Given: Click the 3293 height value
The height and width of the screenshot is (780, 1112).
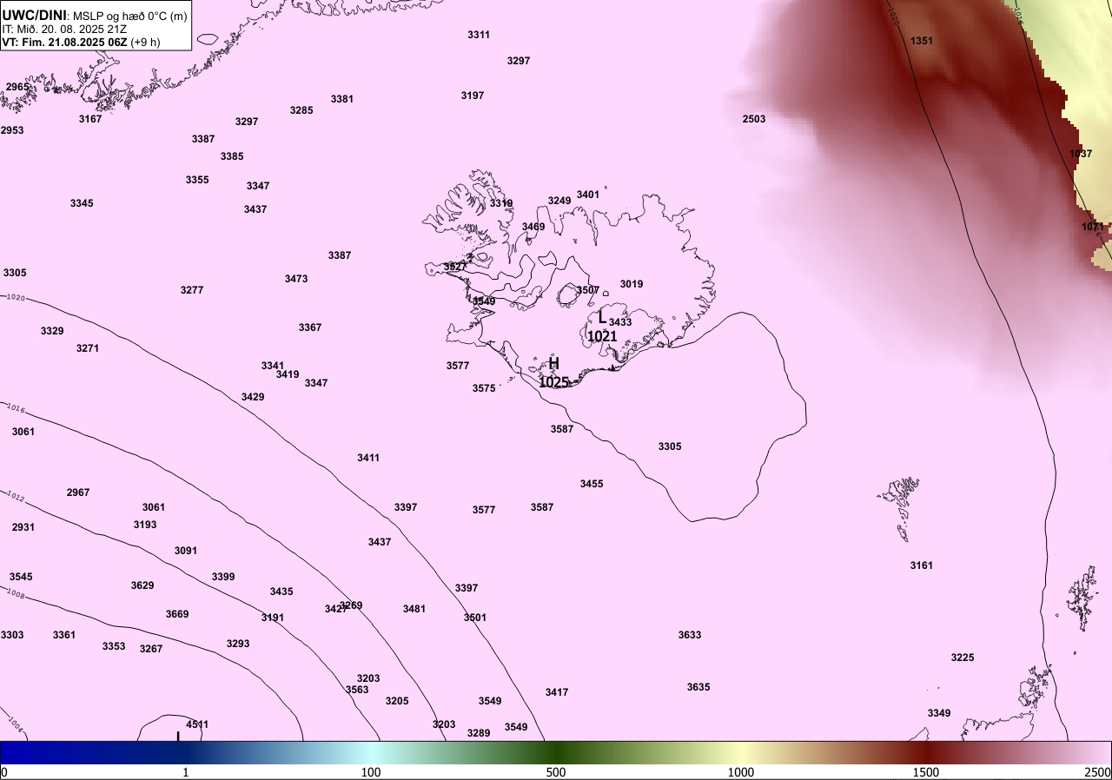Looking at the screenshot, I should pyautogui.click(x=238, y=644).
